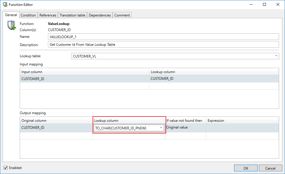Switch to the Condition tab
The height and width of the screenshot is (174, 285).
click(28, 15)
